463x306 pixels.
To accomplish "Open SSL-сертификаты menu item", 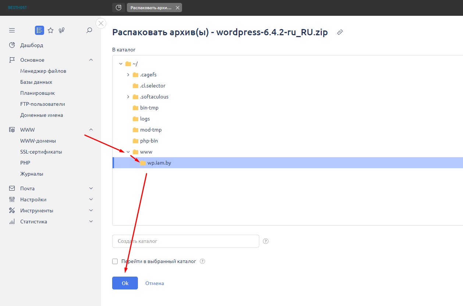I will coord(41,152).
